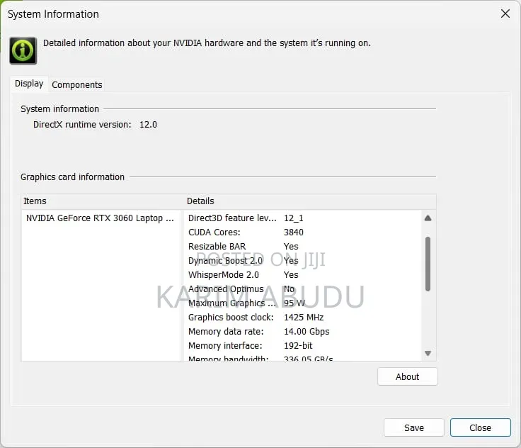The width and height of the screenshot is (521, 448).
Task: Click the green NVIDIA info icon
Action: click(23, 50)
